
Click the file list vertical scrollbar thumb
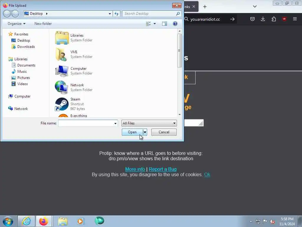179,51
